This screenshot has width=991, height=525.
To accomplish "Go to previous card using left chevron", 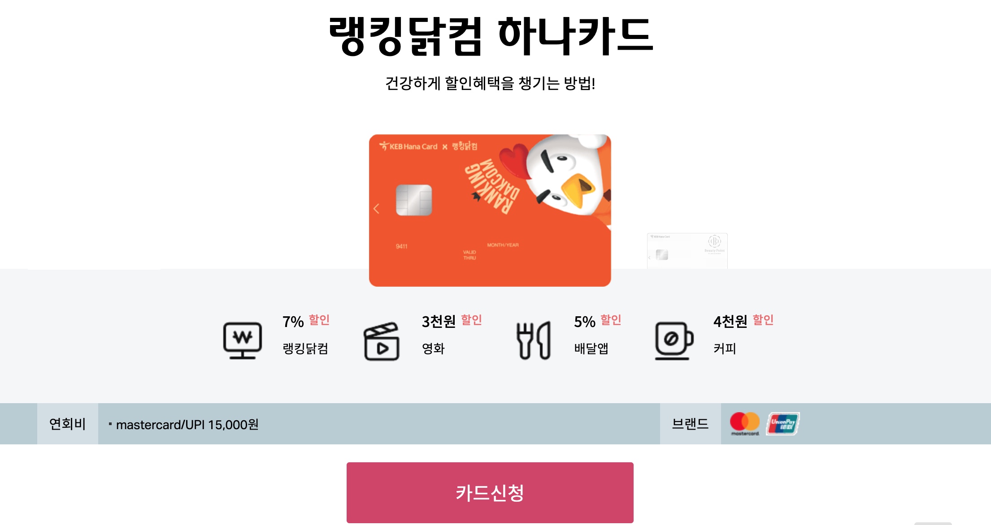I will pos(376,208).
